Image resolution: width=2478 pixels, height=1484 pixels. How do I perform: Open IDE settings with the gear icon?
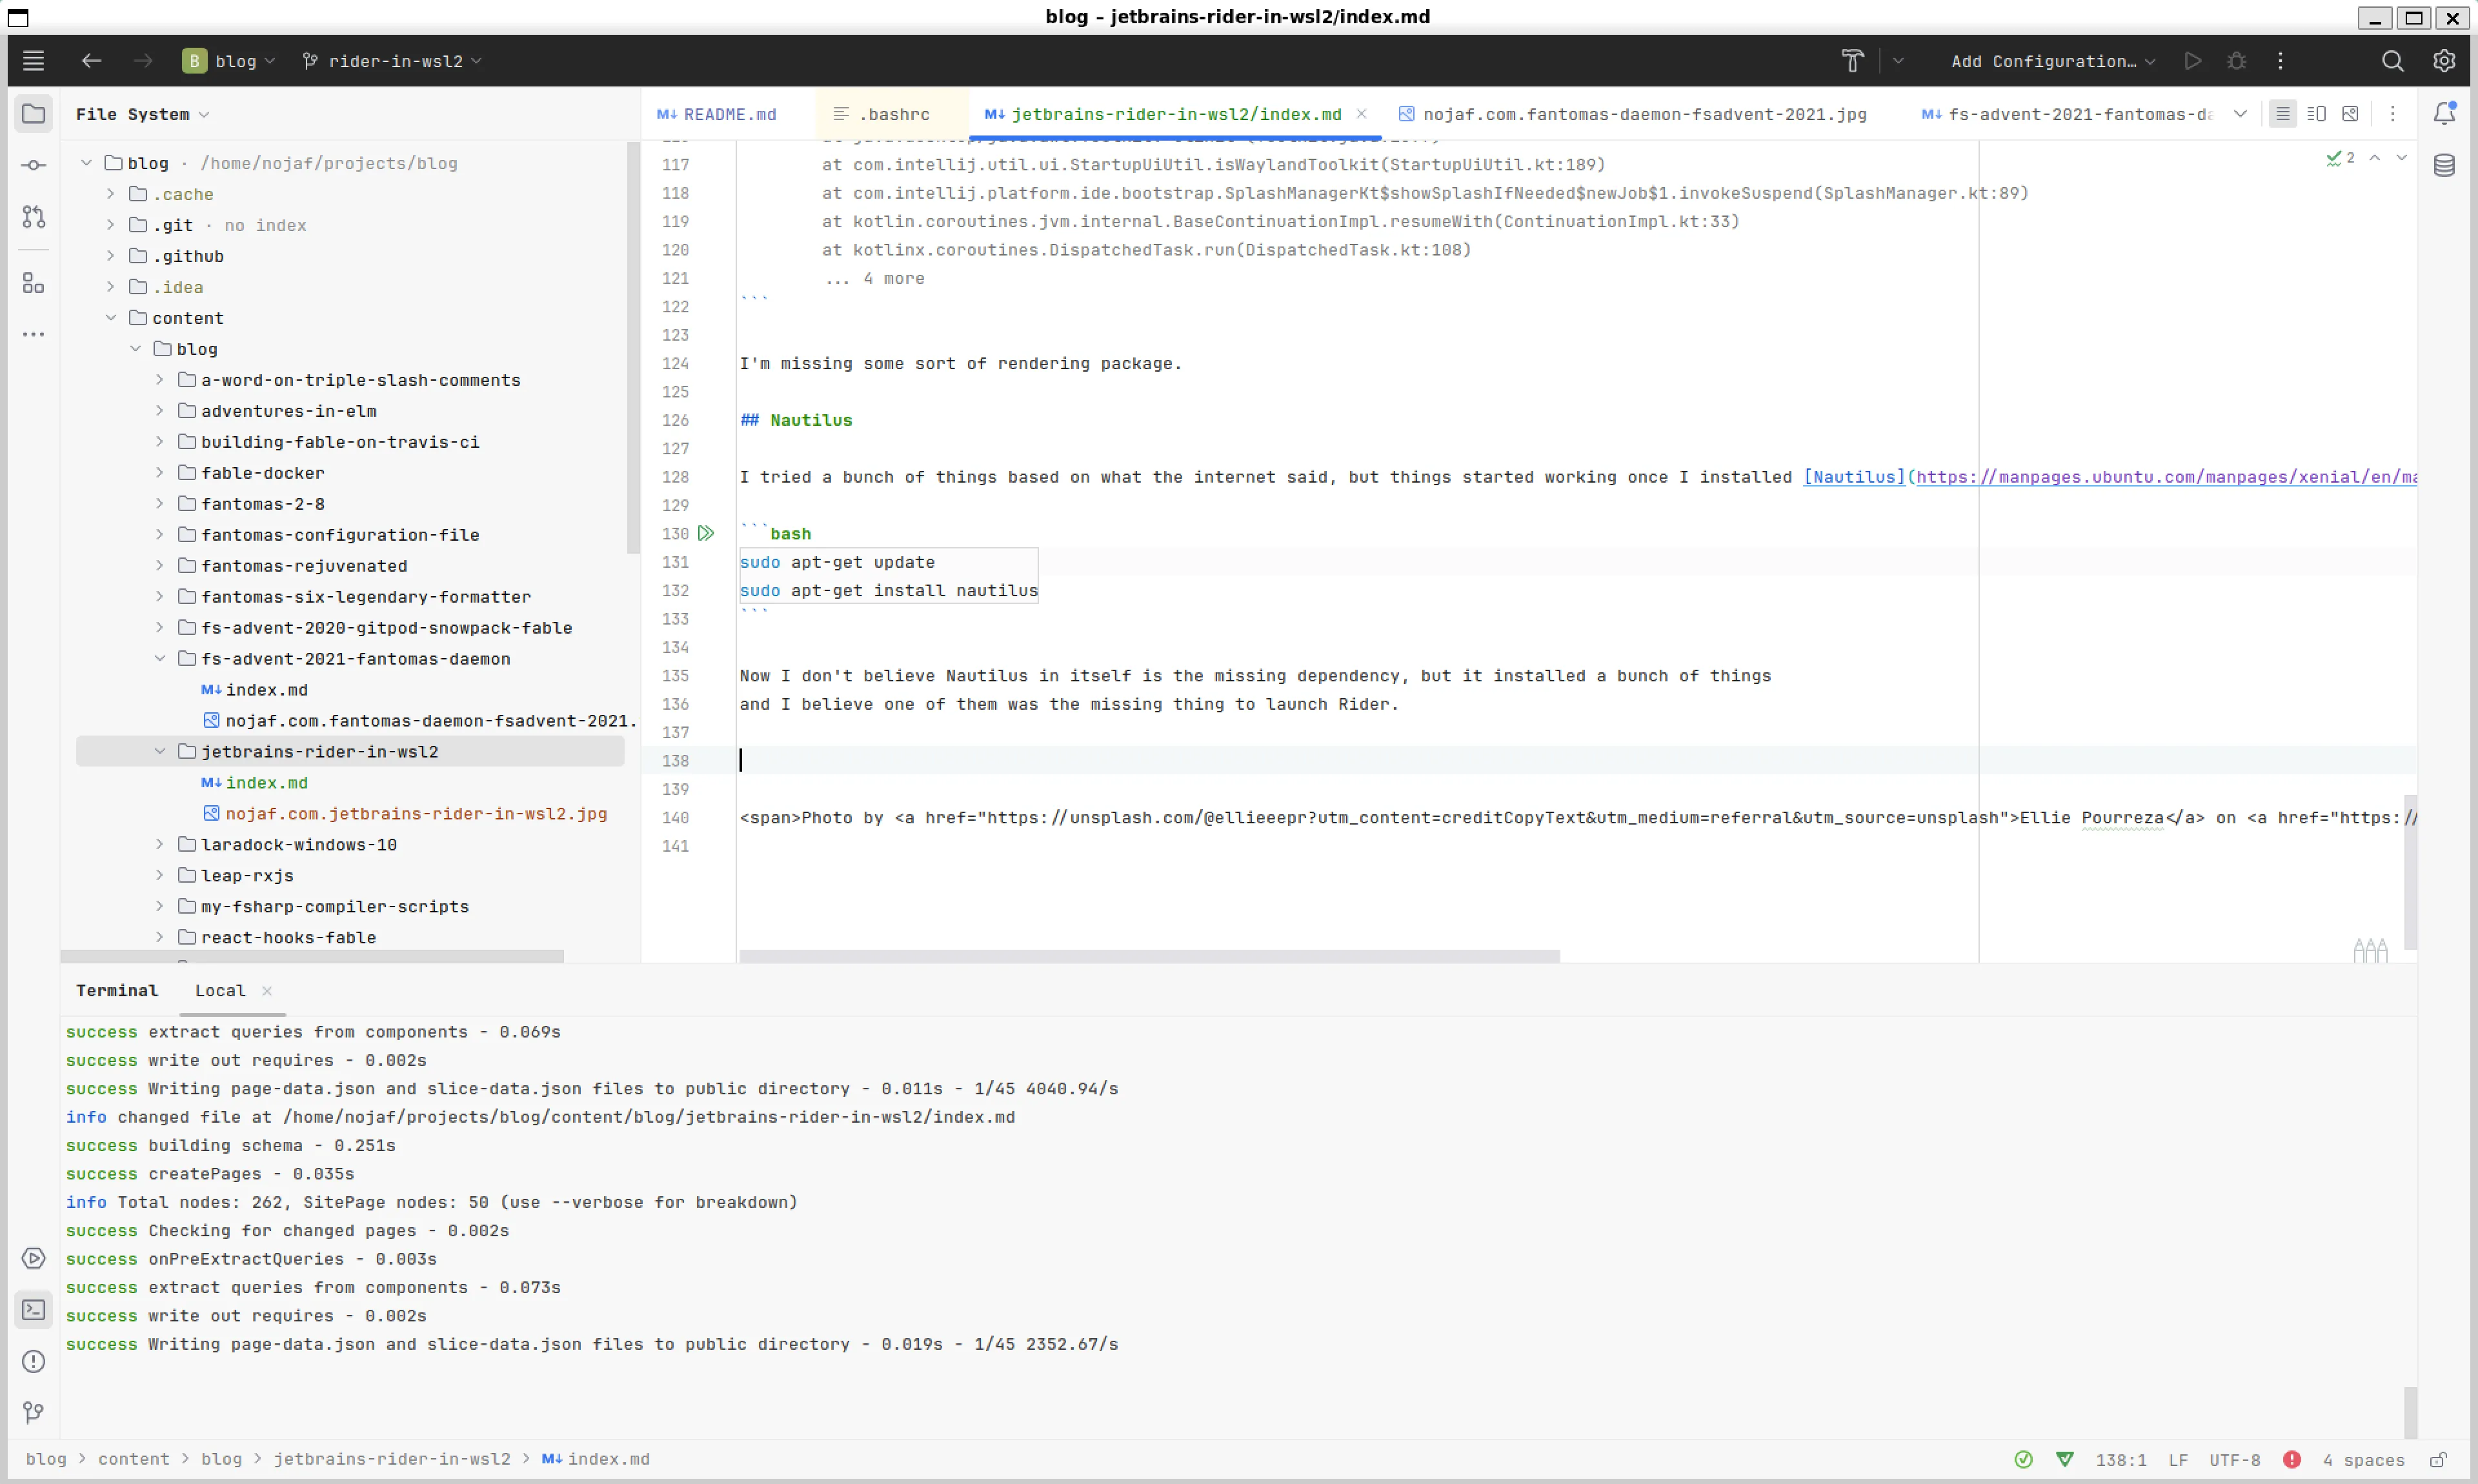(2445, 61)
